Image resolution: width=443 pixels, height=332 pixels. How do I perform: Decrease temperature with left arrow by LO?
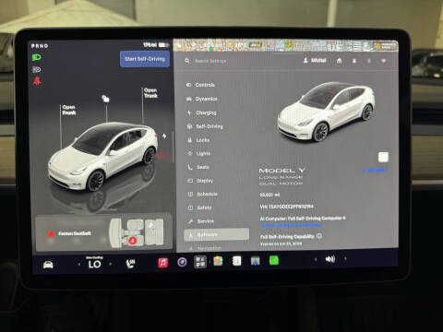[x=79, y=264]
